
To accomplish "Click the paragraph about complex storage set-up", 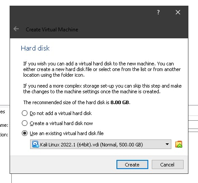I will coord(102,89).
